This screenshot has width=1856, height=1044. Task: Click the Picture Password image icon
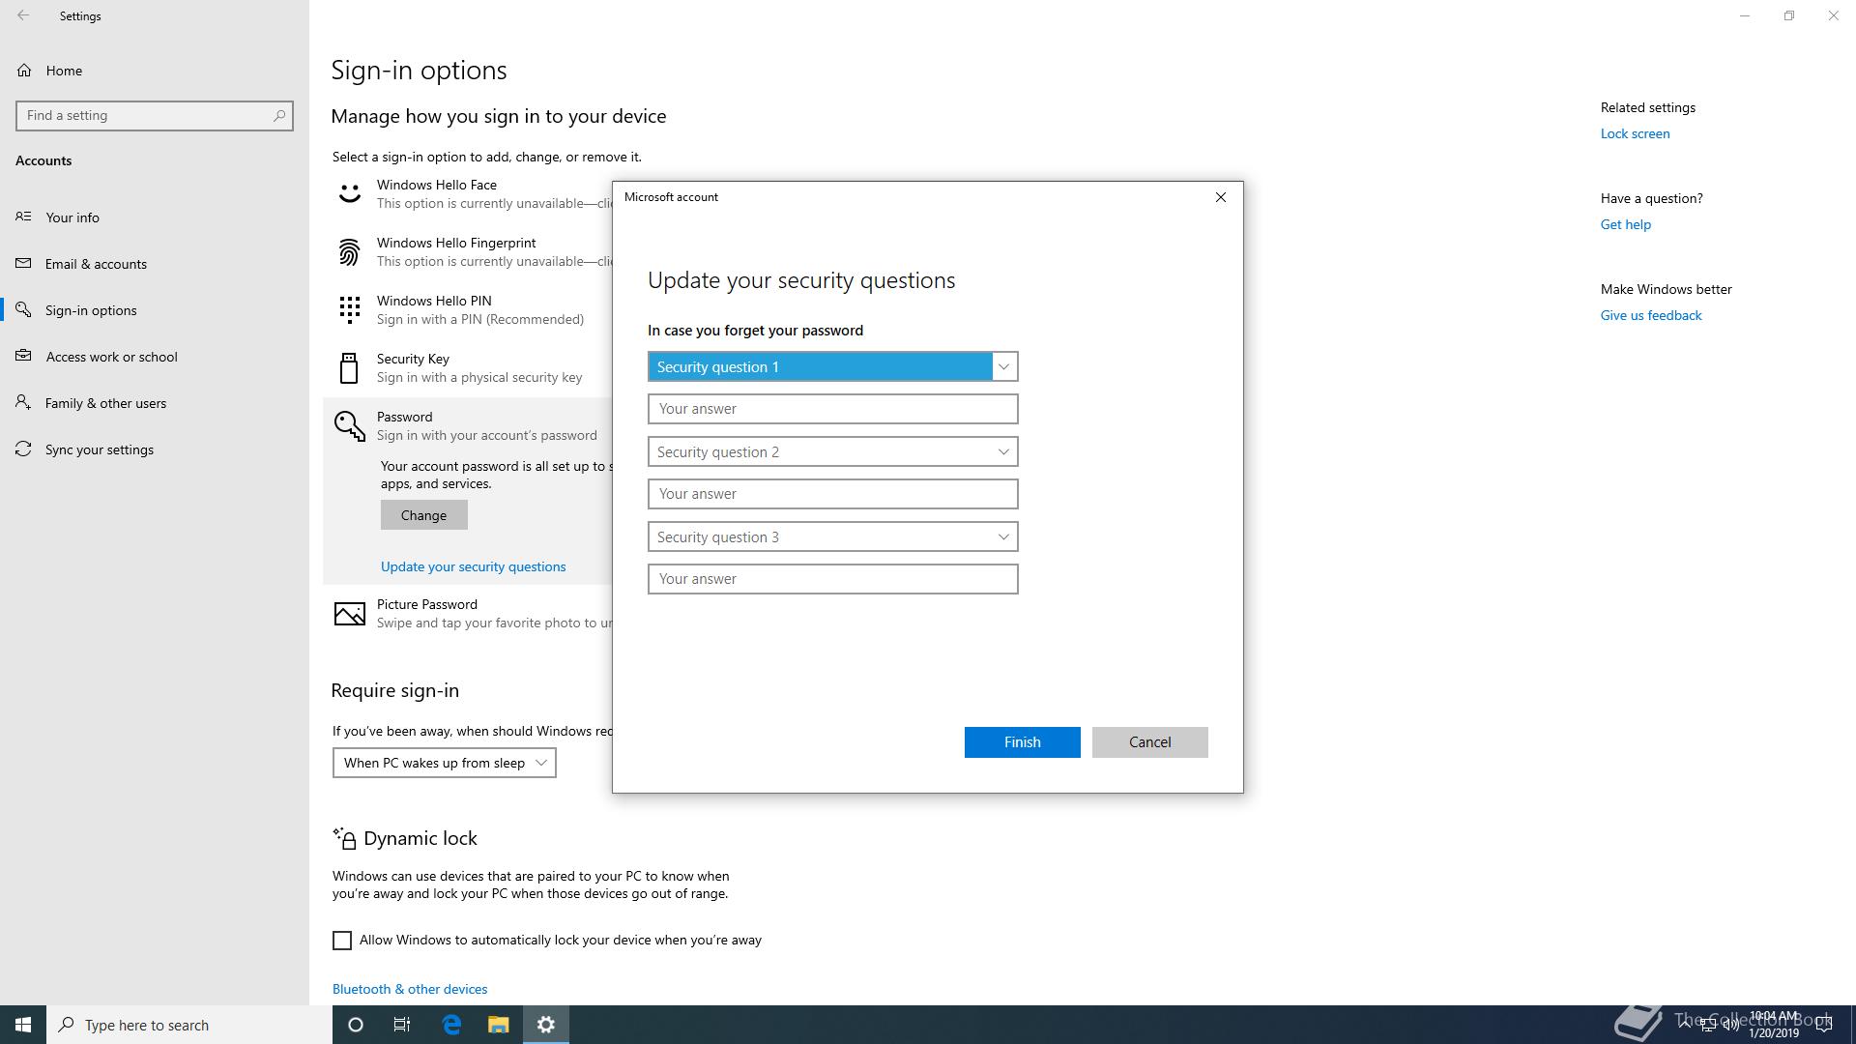pos(349,613)
